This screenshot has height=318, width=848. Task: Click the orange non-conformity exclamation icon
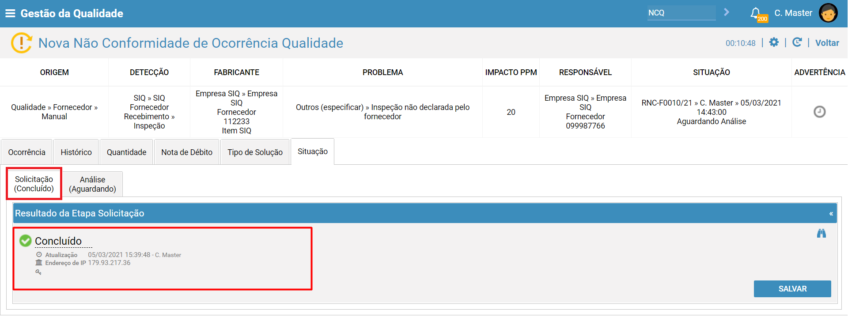21,43
